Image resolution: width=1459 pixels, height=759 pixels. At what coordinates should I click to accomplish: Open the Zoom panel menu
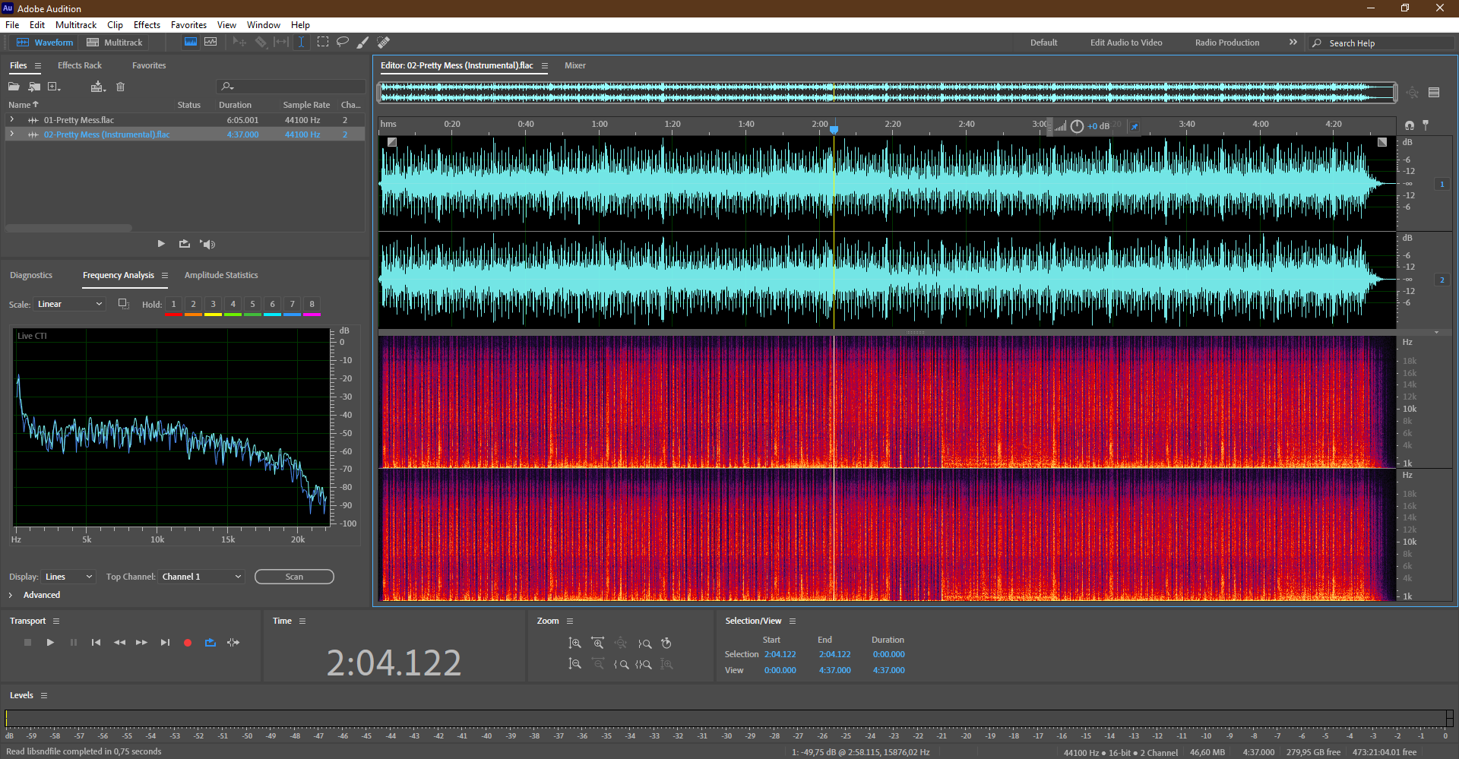pos(570,621)
